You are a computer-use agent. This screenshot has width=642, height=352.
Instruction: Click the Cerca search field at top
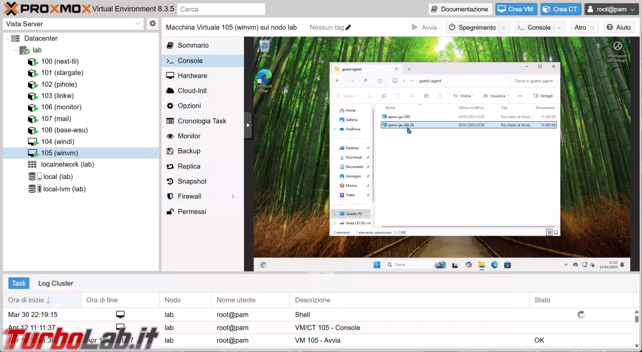(221, 9)
